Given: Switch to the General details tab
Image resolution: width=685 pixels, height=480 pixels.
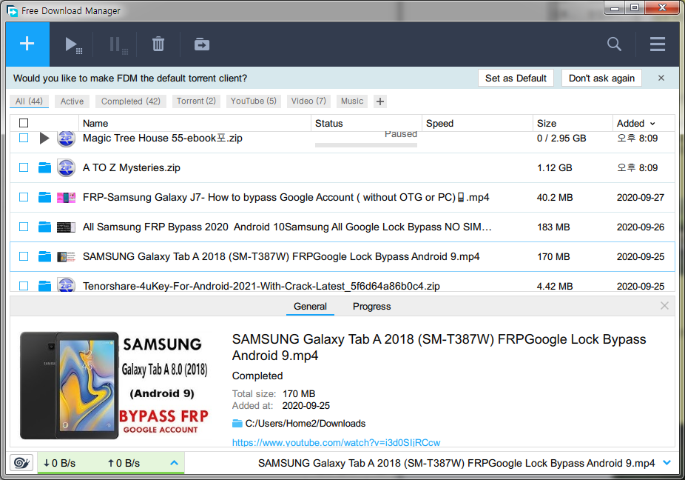Looking at the screenshot, I should 310,306.
